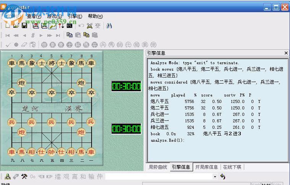This screenshot has height=185, width=290.
Task: Open the 游戏(G) menu
Action: 55,16
